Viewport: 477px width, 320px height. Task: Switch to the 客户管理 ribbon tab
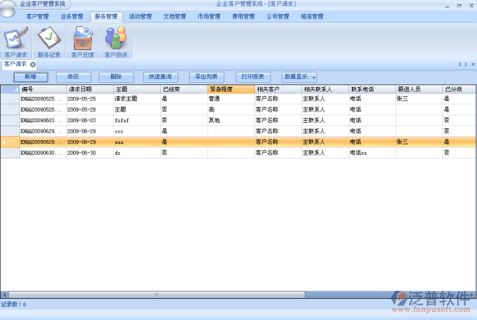tap(37, 16)
